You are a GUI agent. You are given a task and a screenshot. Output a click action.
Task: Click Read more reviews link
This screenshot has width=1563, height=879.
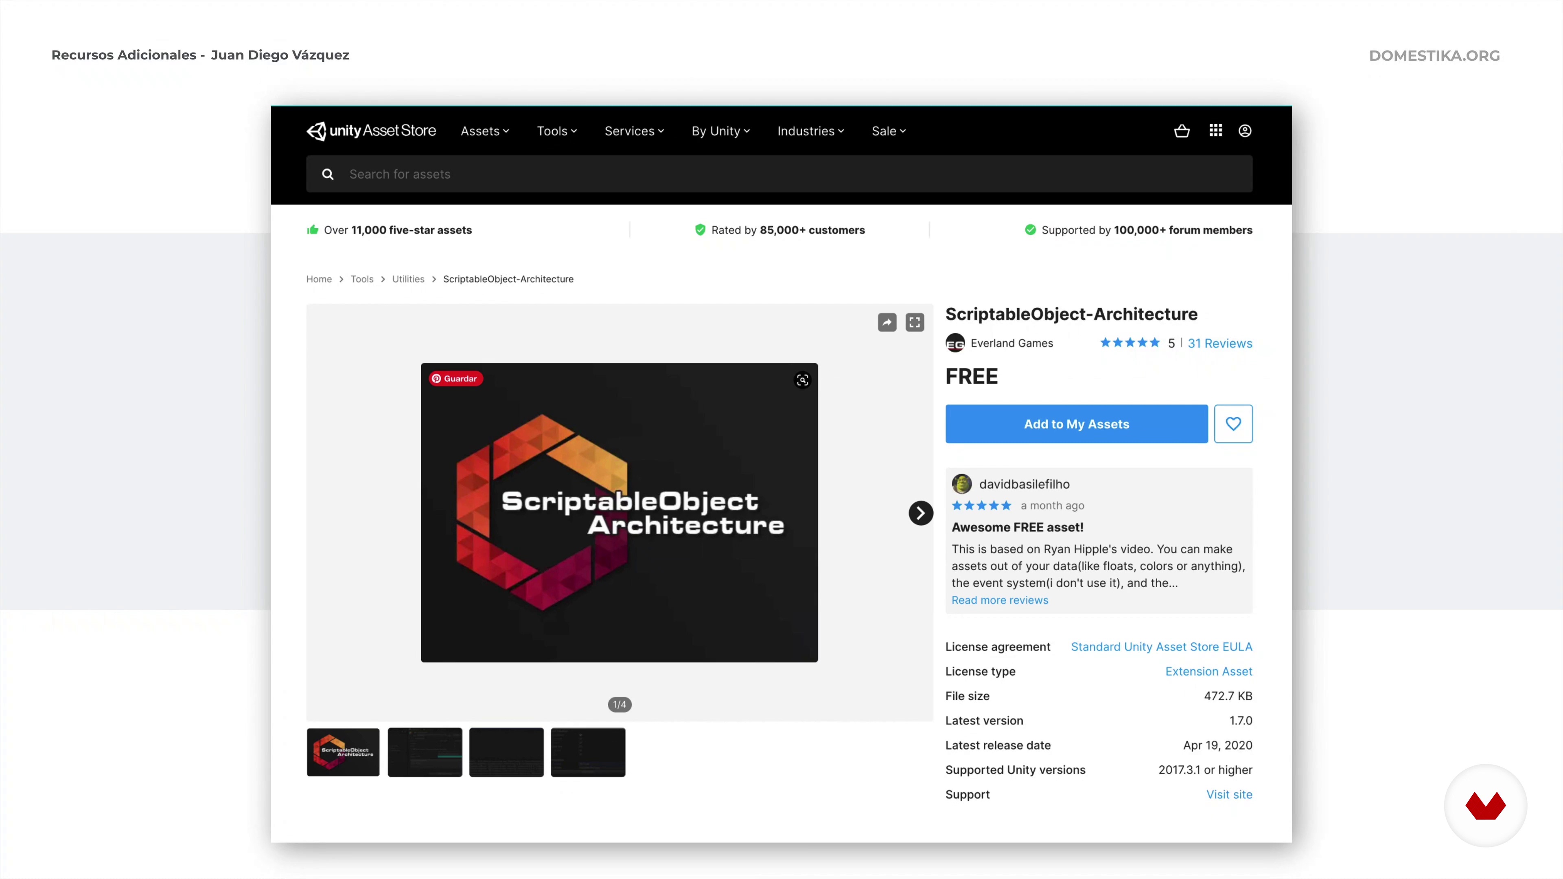click(999, 600)
